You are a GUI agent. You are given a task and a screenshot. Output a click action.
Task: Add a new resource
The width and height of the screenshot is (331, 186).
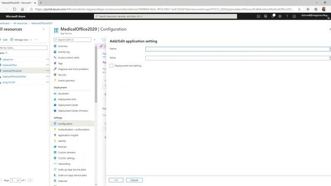click(x=4, y=40)
